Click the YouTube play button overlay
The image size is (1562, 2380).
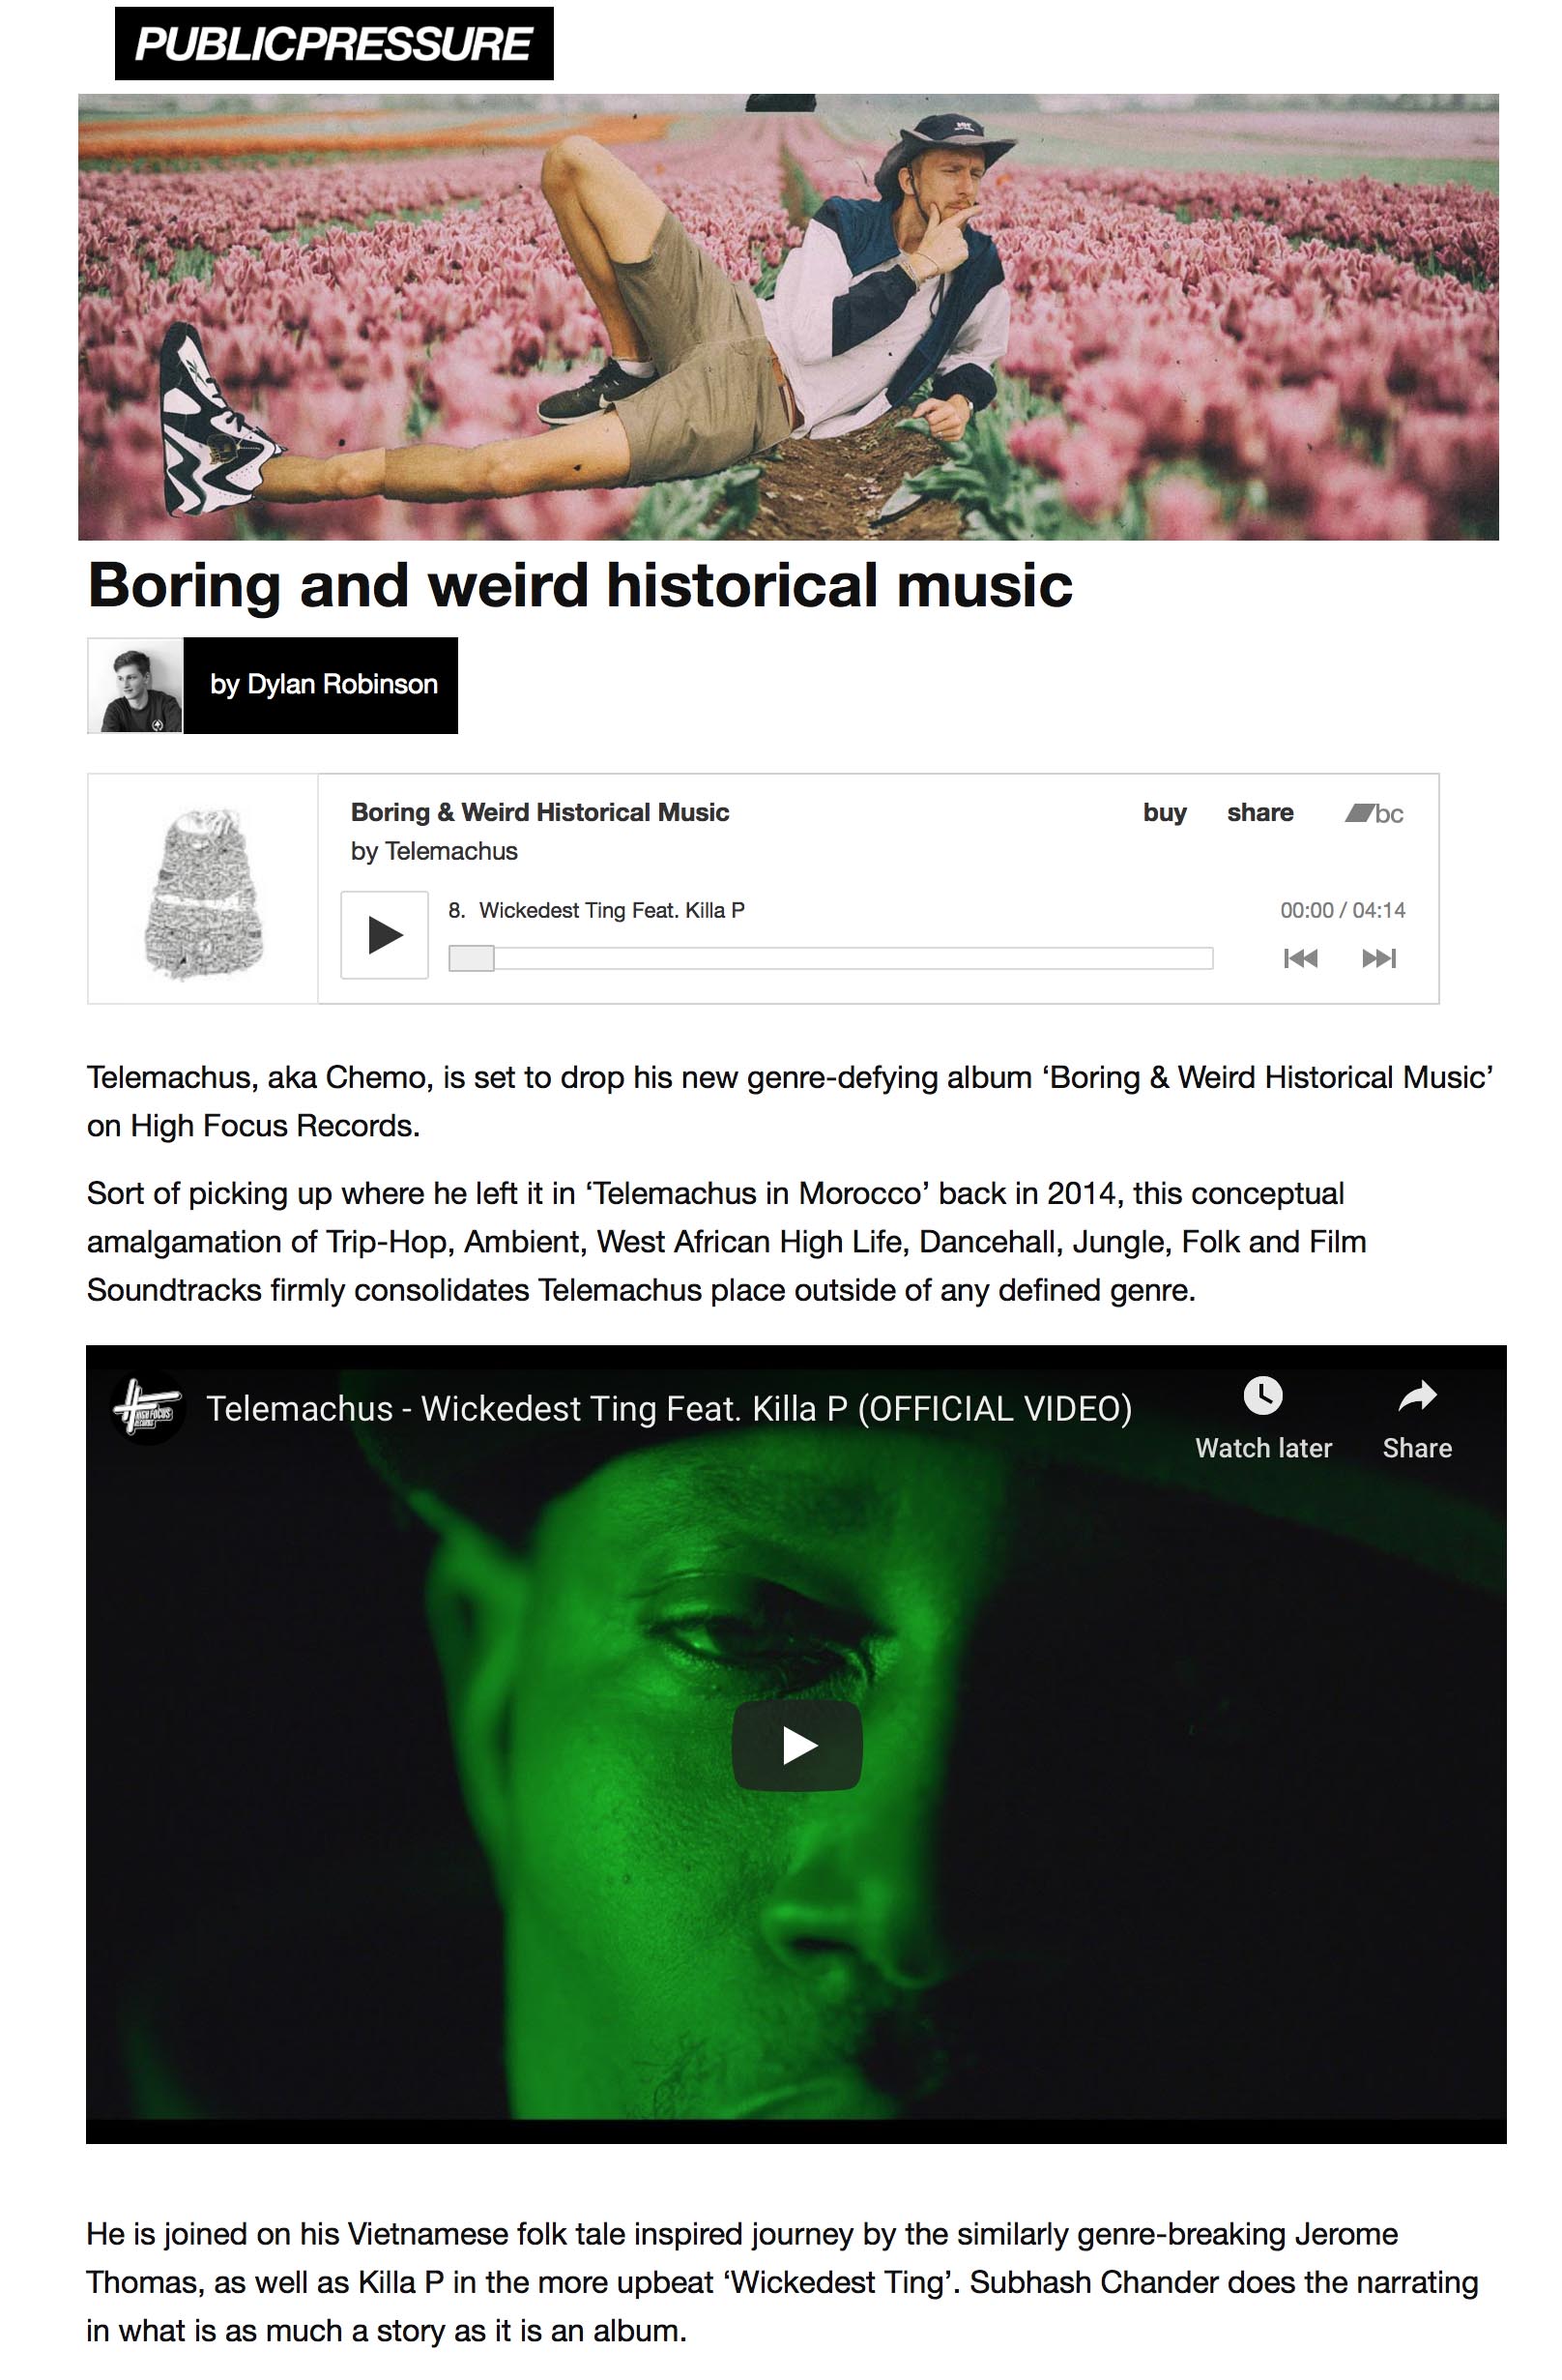click(796, 1745)
